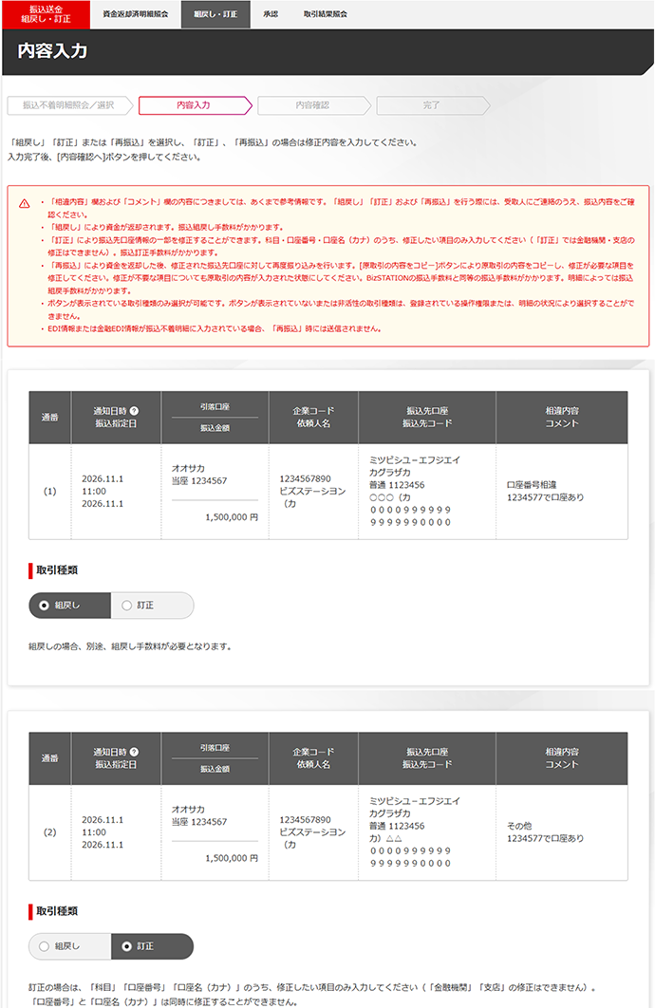Switch to 資金返却済明細照会 tab

[x=134, y=14]
